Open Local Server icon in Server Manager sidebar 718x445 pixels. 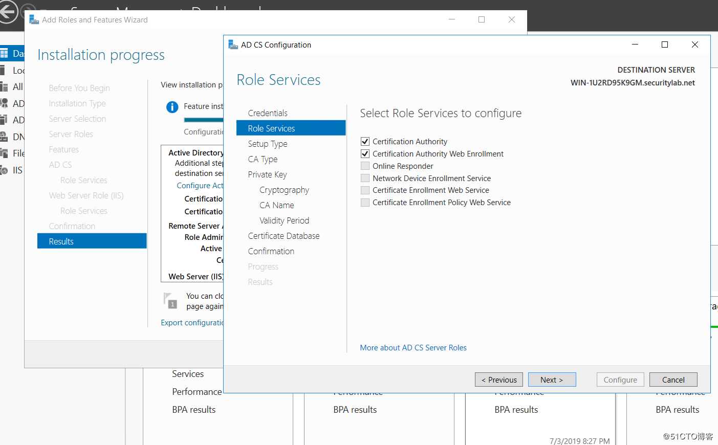[x=3, y=70]
